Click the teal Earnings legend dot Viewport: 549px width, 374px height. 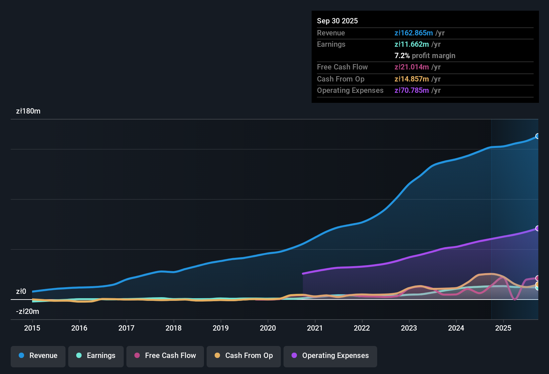(x=79, y=356)
